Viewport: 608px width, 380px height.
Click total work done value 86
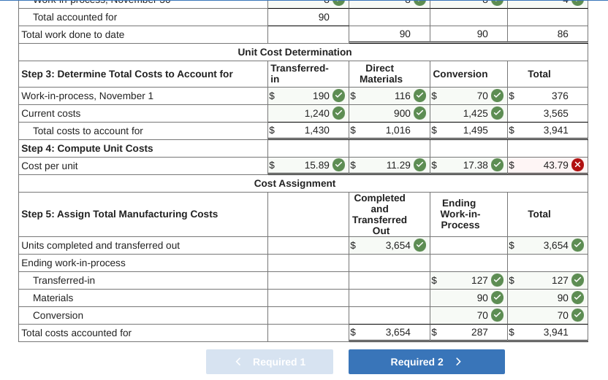tap(563, 34)
